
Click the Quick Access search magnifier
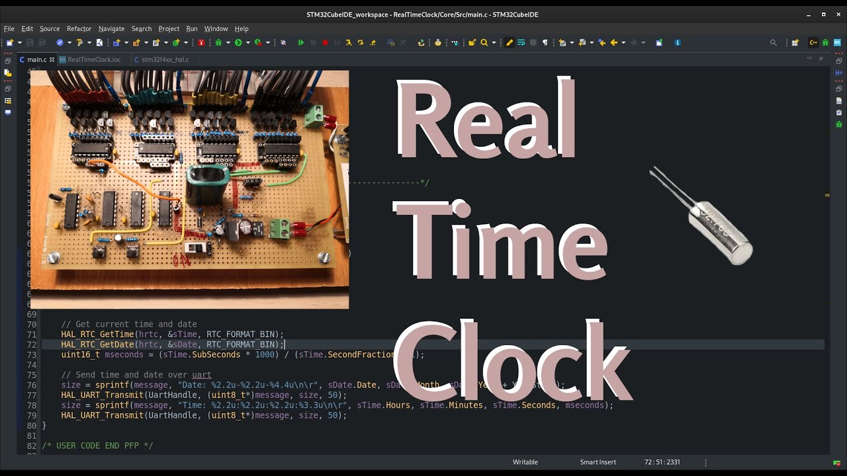coord(773,42)
